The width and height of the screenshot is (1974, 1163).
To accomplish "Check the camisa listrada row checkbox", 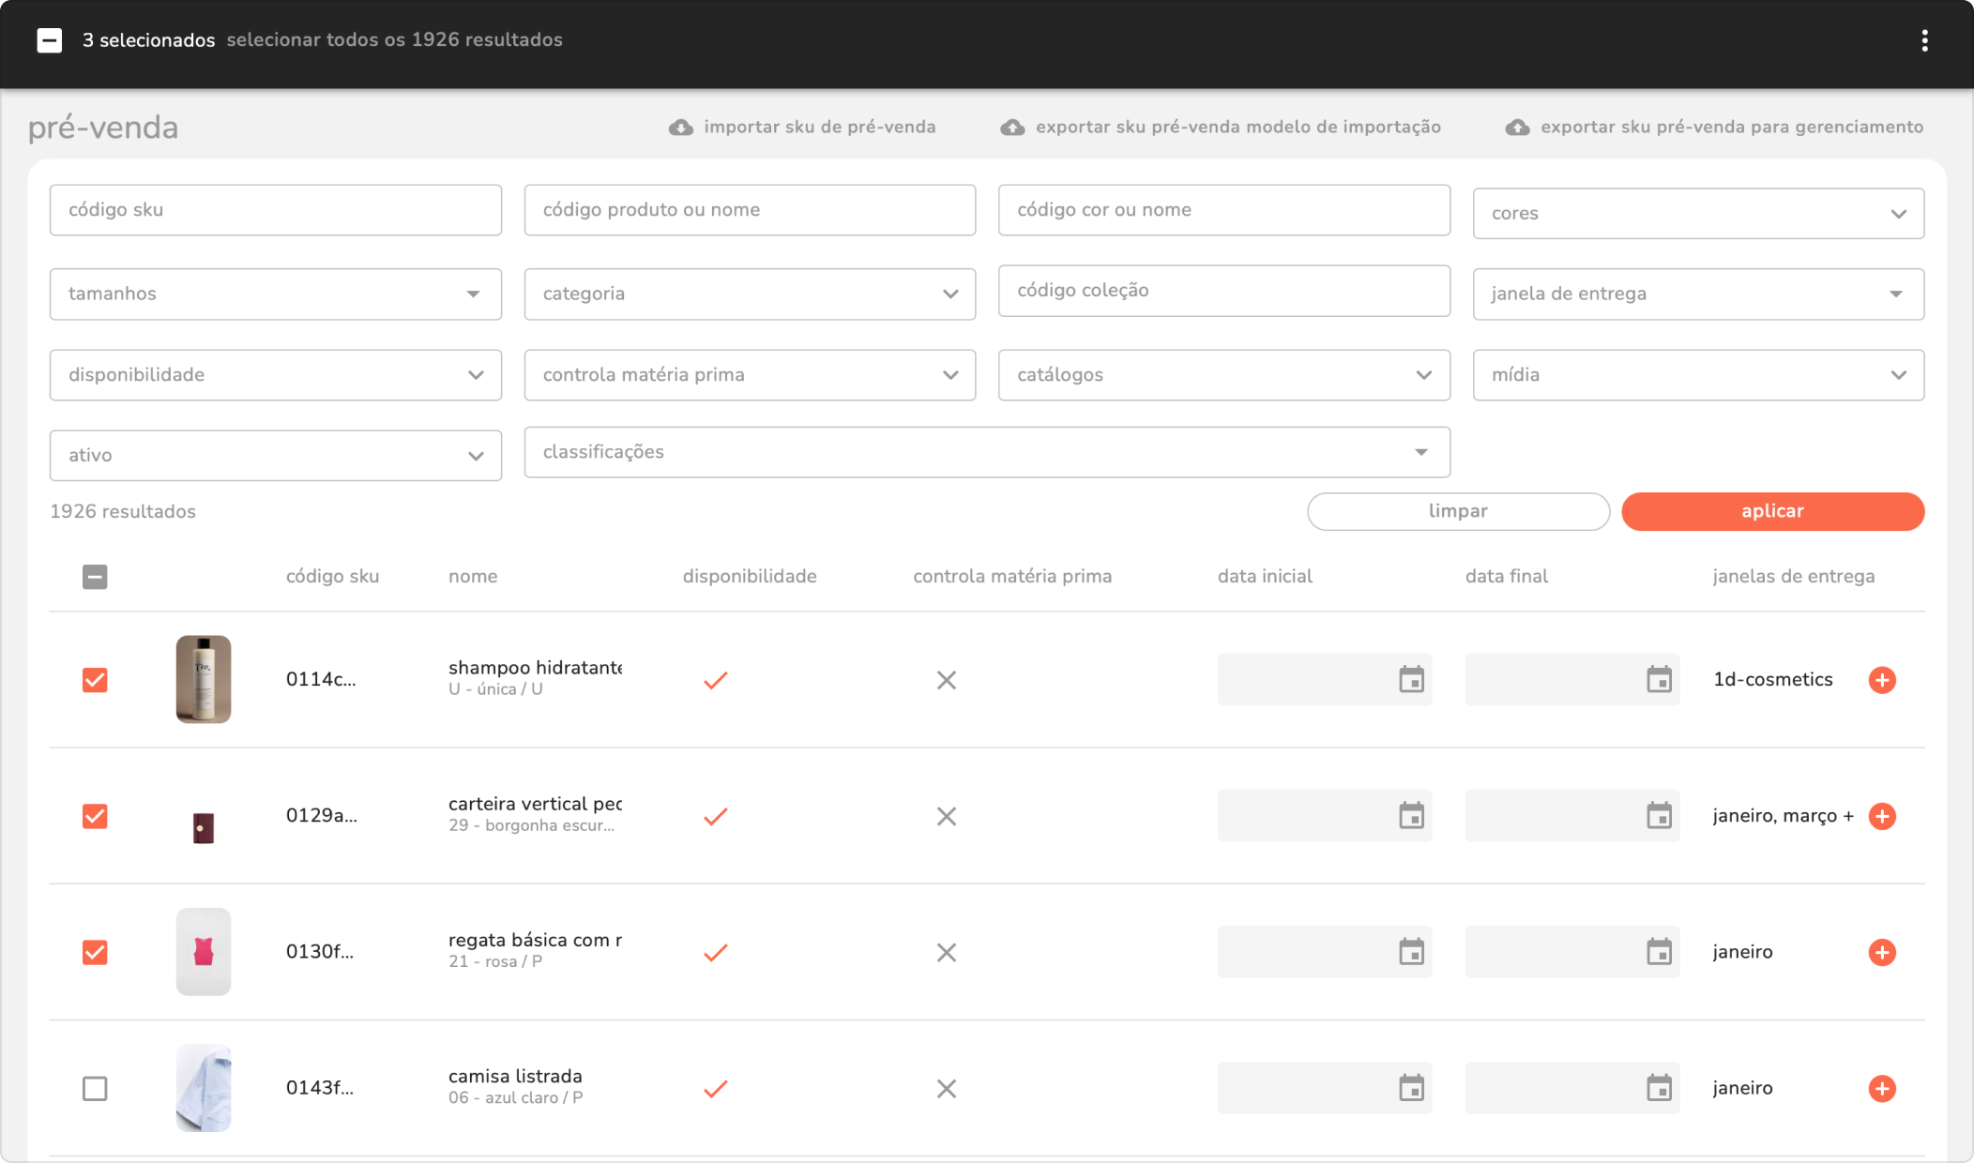I will point(95,1088).
